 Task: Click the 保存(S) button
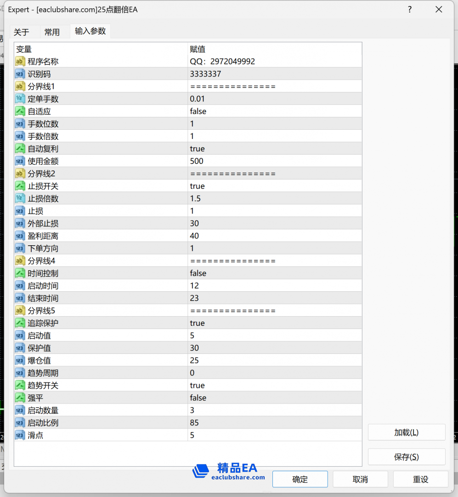click(x=406, y=457)
